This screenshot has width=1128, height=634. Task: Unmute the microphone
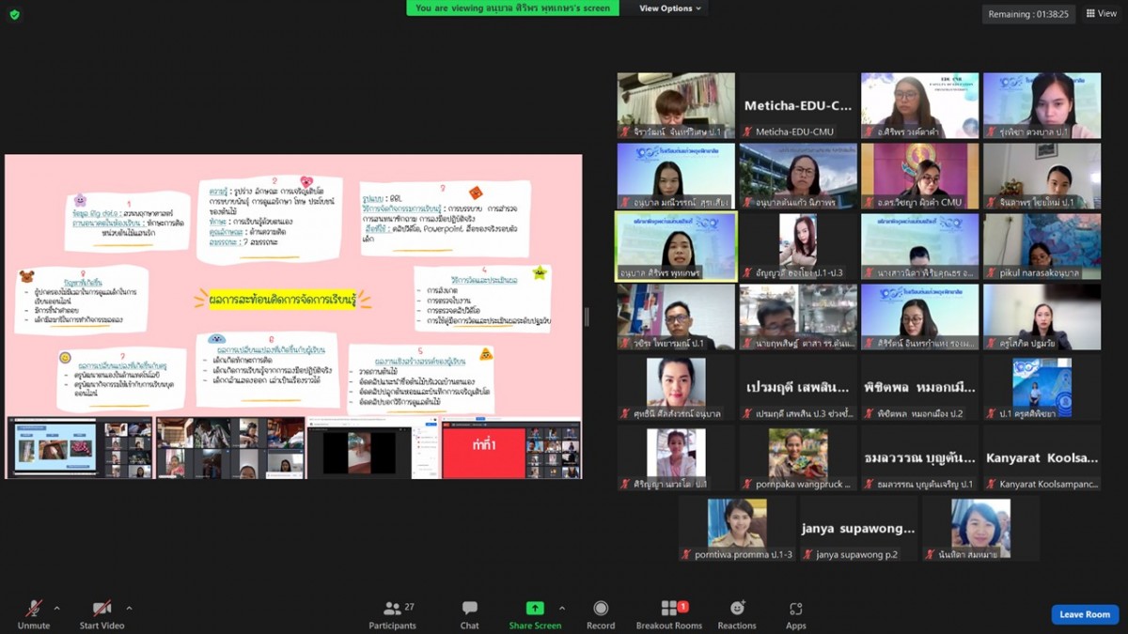[34, 613]
